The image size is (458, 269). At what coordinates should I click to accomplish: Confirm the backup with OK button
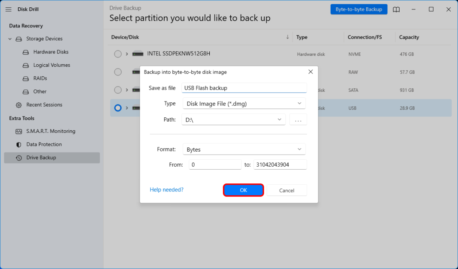[x=243, y=190]
